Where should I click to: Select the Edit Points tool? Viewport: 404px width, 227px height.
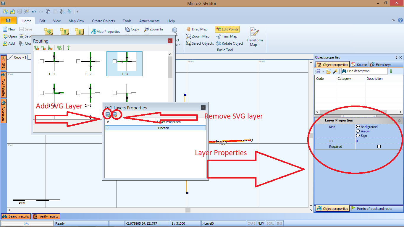(x=227, y=29)
